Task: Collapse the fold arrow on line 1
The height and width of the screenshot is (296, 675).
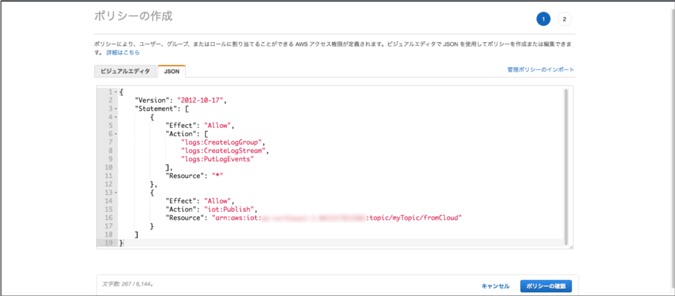Action: 115,91
